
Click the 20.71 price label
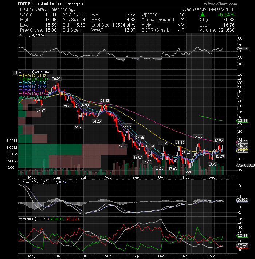coord(127,125)
